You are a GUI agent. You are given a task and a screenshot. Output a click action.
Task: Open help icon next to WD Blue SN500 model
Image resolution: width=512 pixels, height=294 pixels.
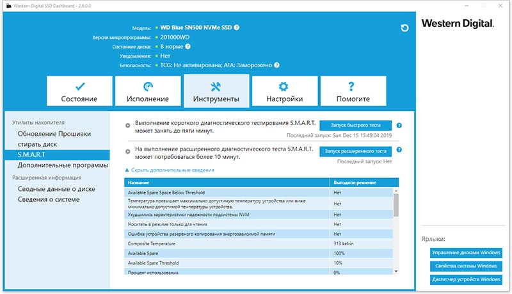(x=237, y=28)
